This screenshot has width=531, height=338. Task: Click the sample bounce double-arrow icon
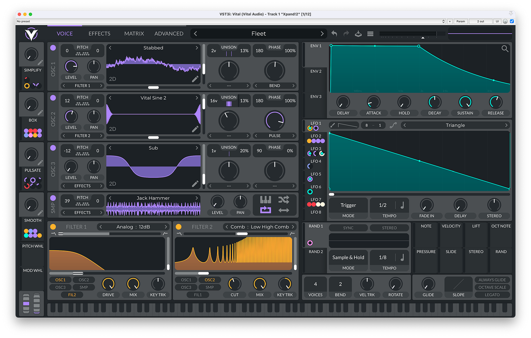(284, 210)
